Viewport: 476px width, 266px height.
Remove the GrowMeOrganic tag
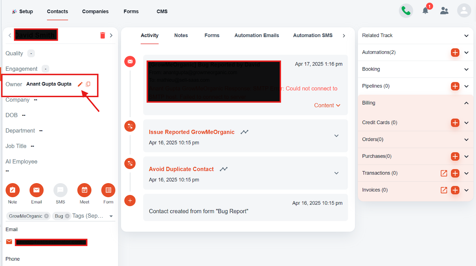point(46,216)
